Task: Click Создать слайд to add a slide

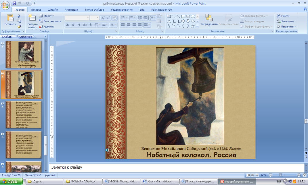Action: [32, 21]
